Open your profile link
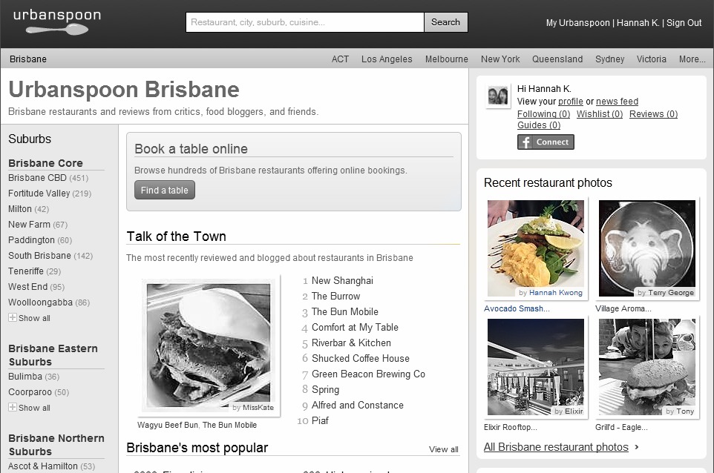The image size is (714, 473). tap(571, 102)
